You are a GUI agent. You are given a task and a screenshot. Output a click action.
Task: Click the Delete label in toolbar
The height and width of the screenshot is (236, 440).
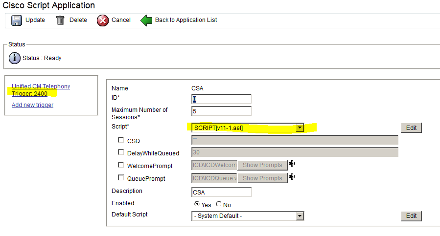coord(78,20)
